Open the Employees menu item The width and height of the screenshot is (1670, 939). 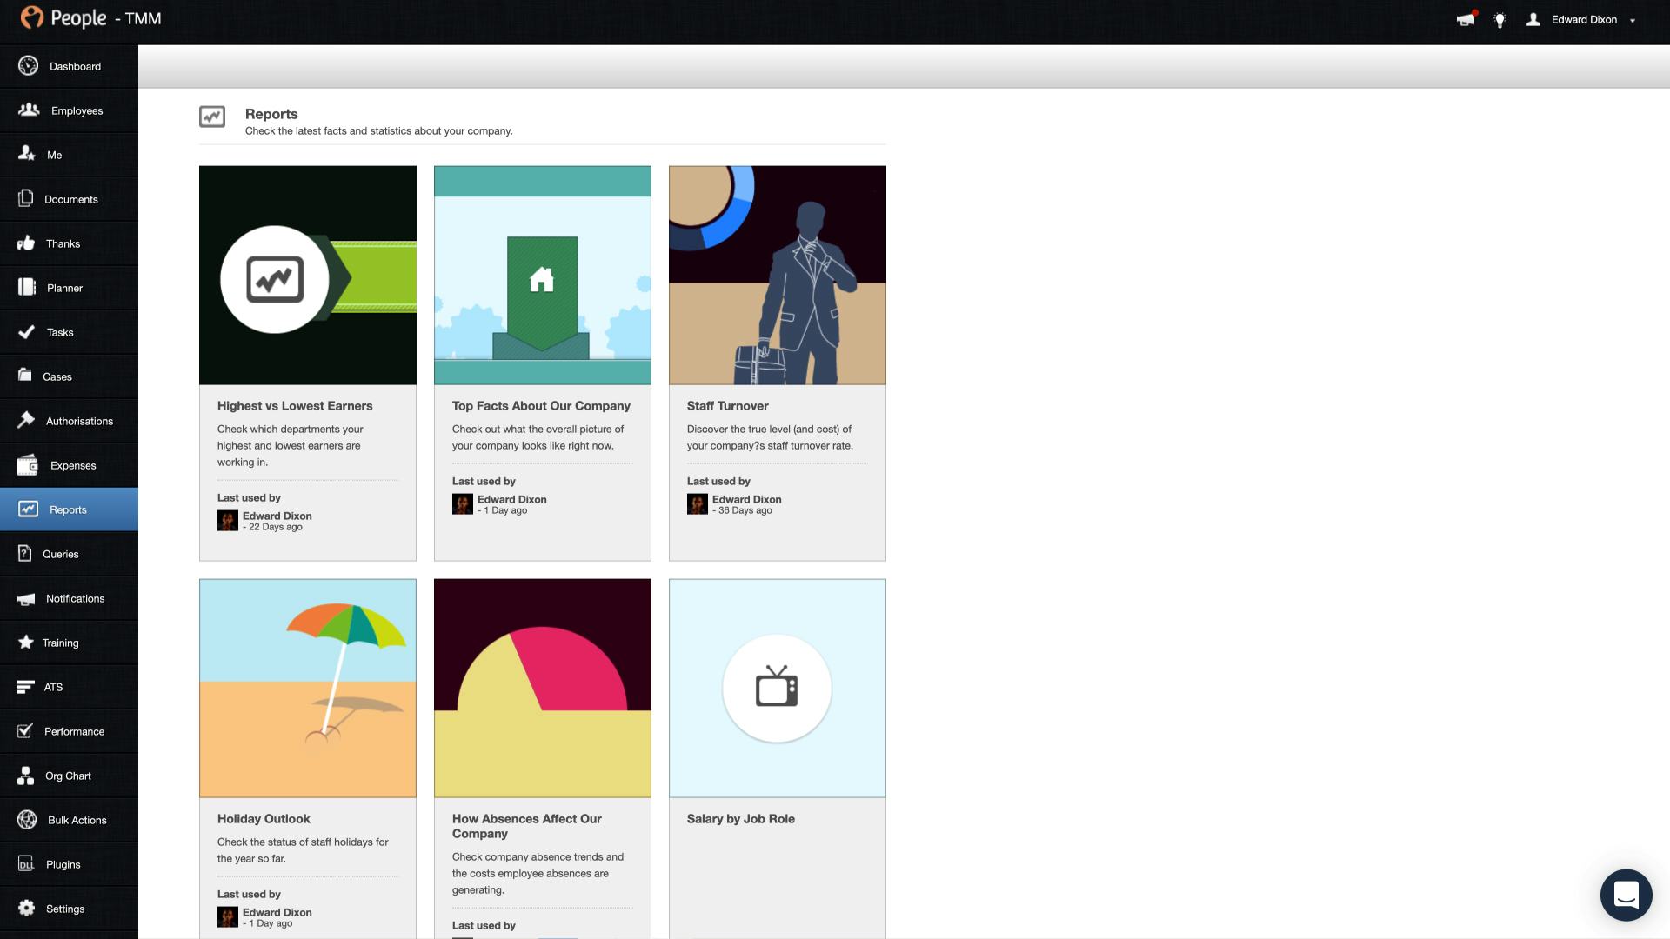(x=77, y=110)
